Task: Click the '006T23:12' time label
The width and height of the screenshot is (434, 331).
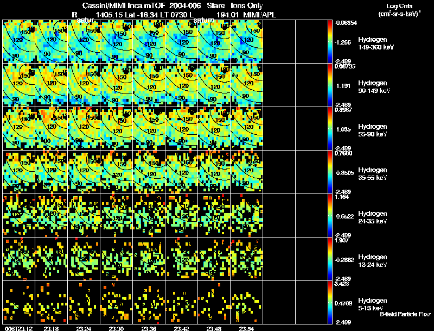Action: (x=19, y=328)
